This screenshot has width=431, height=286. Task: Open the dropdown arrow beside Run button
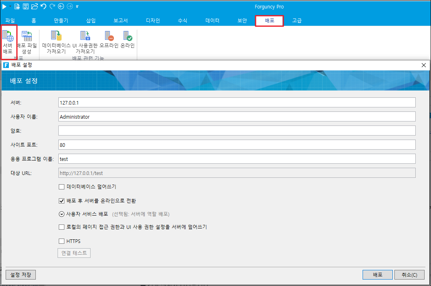(x=10, y=6)
